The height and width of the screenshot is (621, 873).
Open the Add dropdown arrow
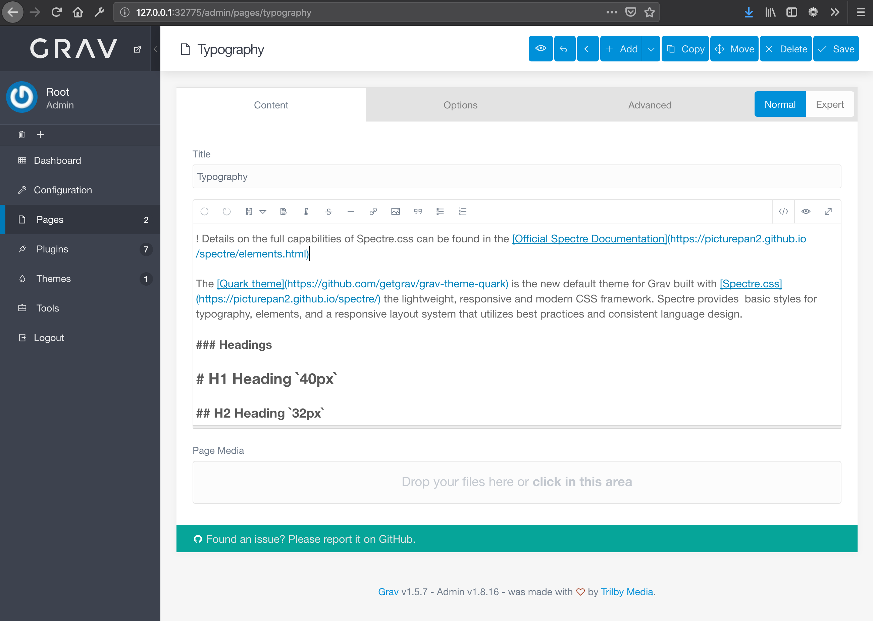(651, 49)
